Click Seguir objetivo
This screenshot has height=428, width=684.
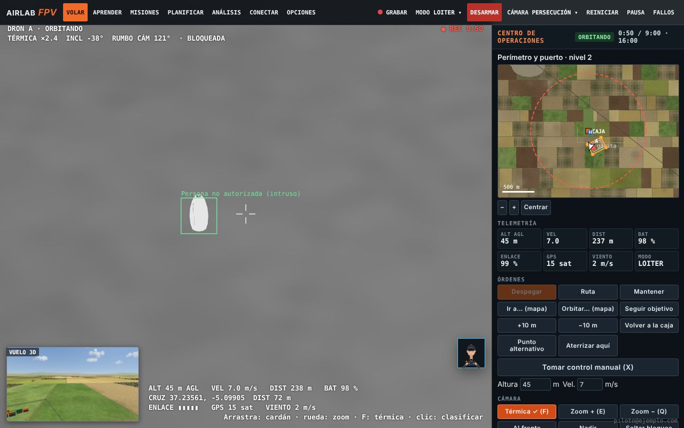[x=649, y=309]
